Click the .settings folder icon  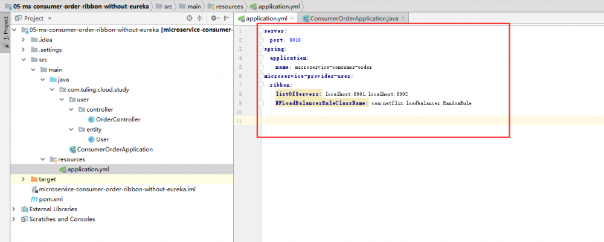click(x=34, y=49)
